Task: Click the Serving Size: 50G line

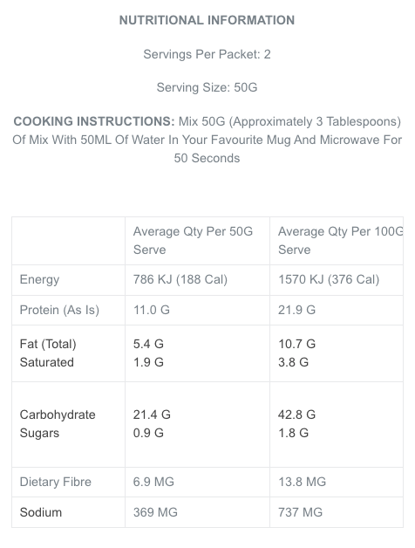Action: [x=207, y=87]
